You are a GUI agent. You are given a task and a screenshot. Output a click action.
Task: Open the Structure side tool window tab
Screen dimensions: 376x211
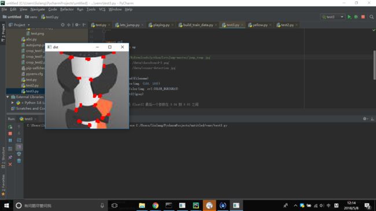pos(3,157)
